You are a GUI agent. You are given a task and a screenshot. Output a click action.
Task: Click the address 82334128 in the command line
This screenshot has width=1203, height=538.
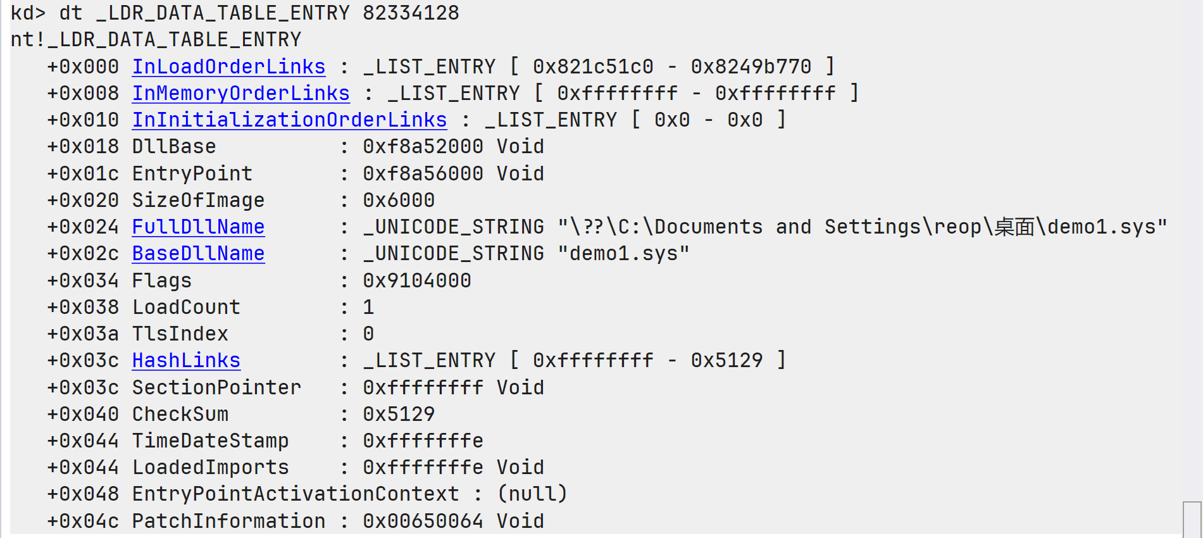411,13
